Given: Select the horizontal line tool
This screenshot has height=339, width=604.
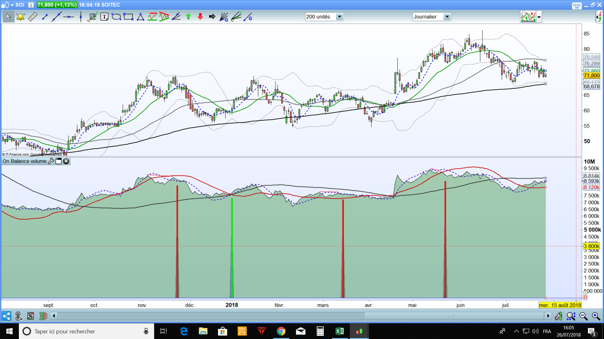Looking at the screenshot, I should click(69, 17).
